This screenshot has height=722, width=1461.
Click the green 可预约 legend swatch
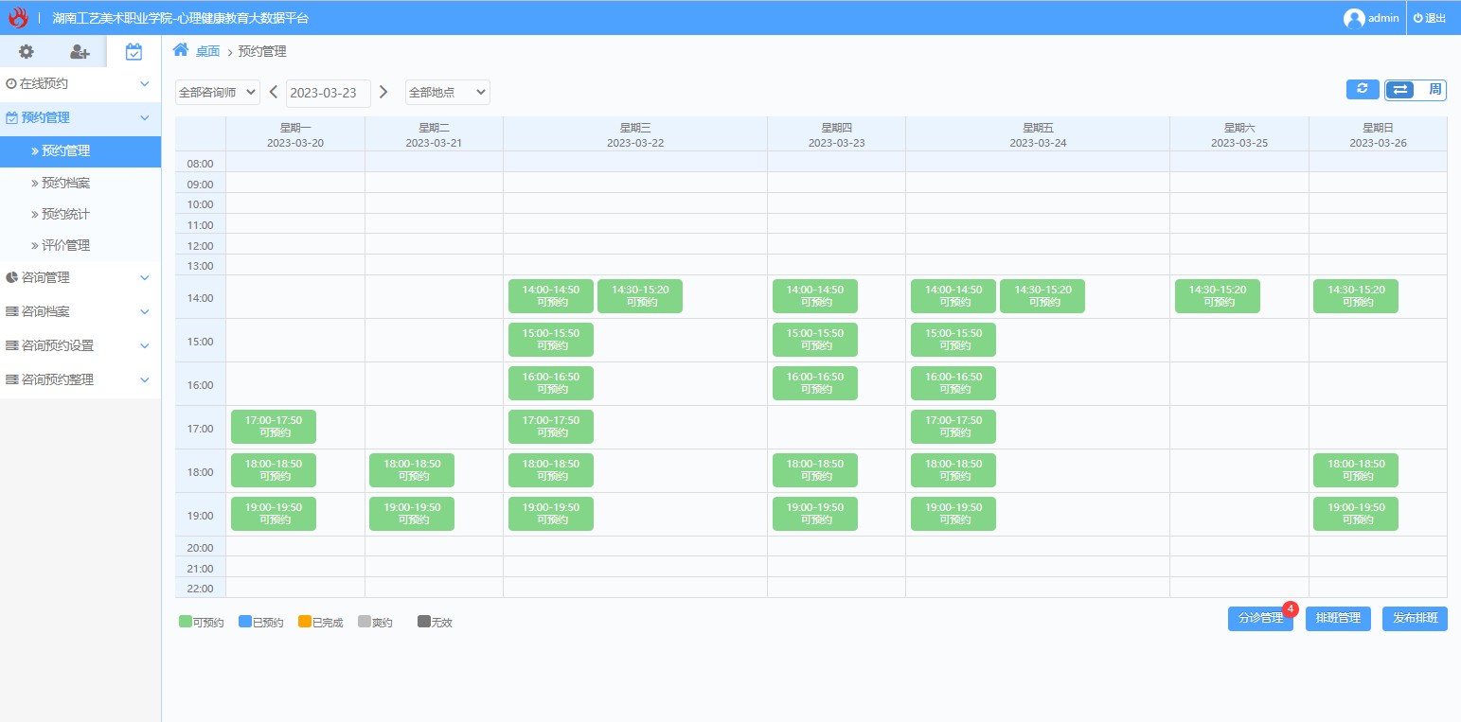click(186, 622)
